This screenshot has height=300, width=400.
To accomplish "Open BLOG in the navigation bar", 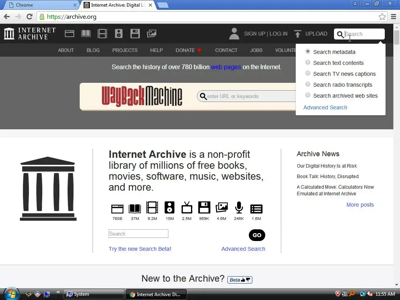I will pyautogui.click(x=93, y=50).
